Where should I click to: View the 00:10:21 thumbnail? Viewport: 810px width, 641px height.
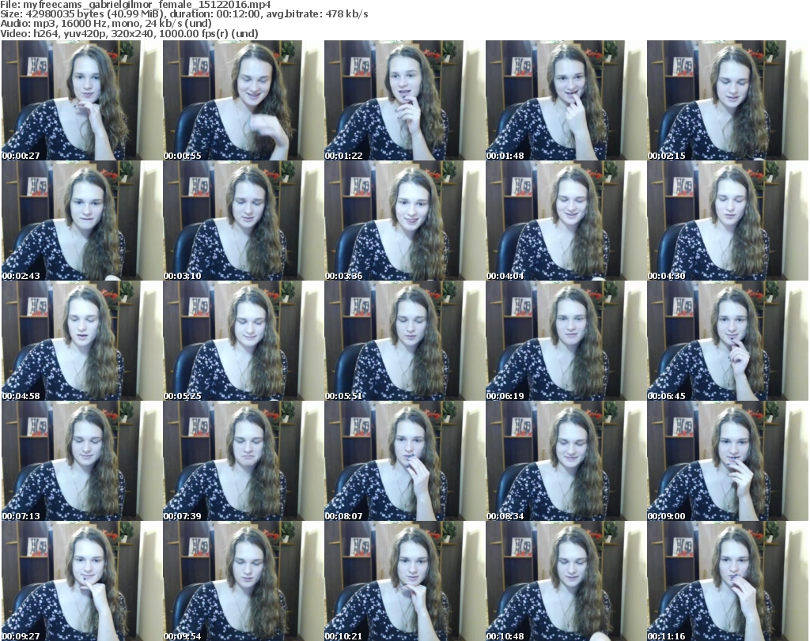404,581
